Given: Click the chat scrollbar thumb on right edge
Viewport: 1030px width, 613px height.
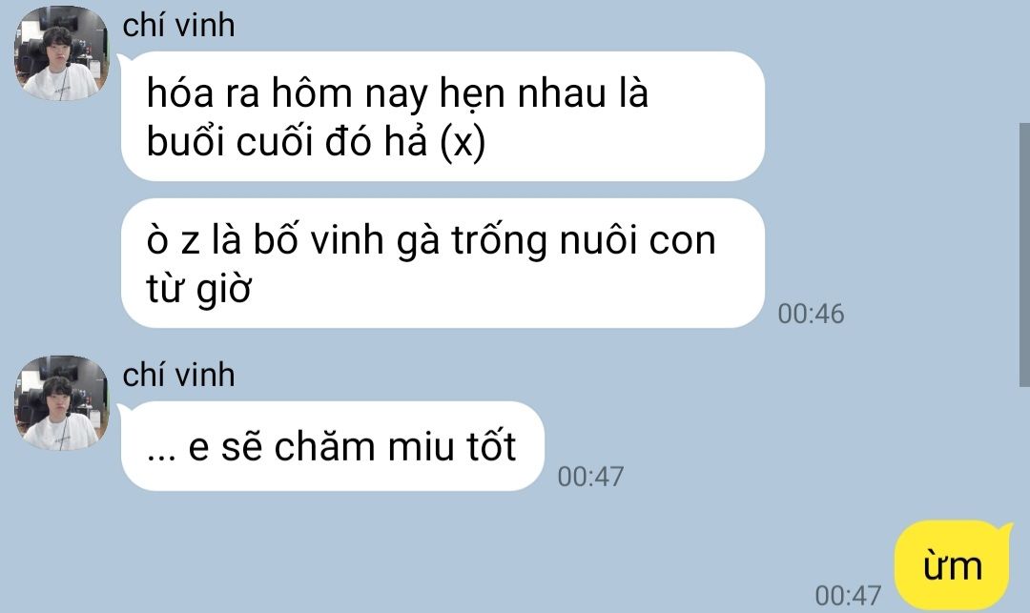Looking at the screenshot, I should pos(1024,255).
